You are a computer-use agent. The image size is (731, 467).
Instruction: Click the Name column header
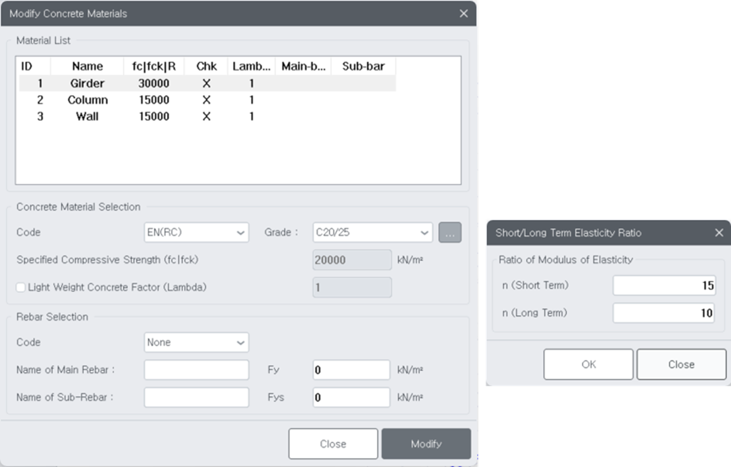tap(86, 66)
